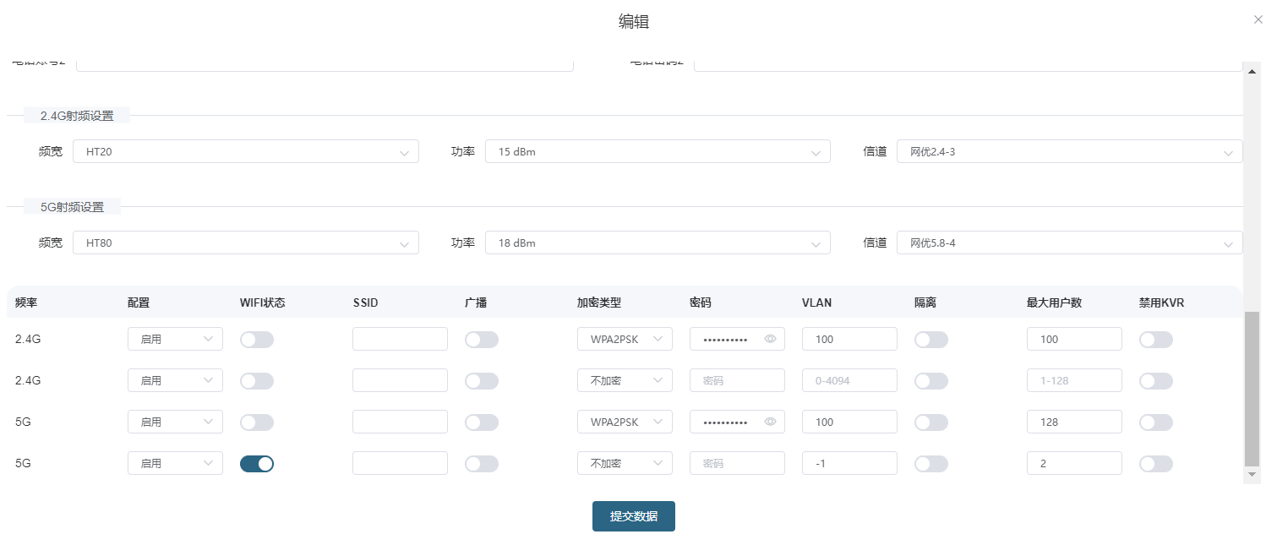
Task: Disable WIFI status on last 5G row
Action: [x=257, y=463]
